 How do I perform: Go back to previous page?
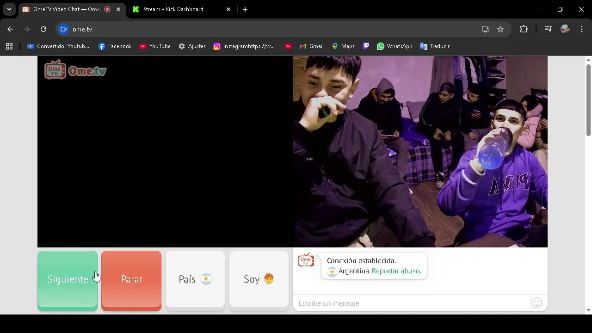point(10,29)
